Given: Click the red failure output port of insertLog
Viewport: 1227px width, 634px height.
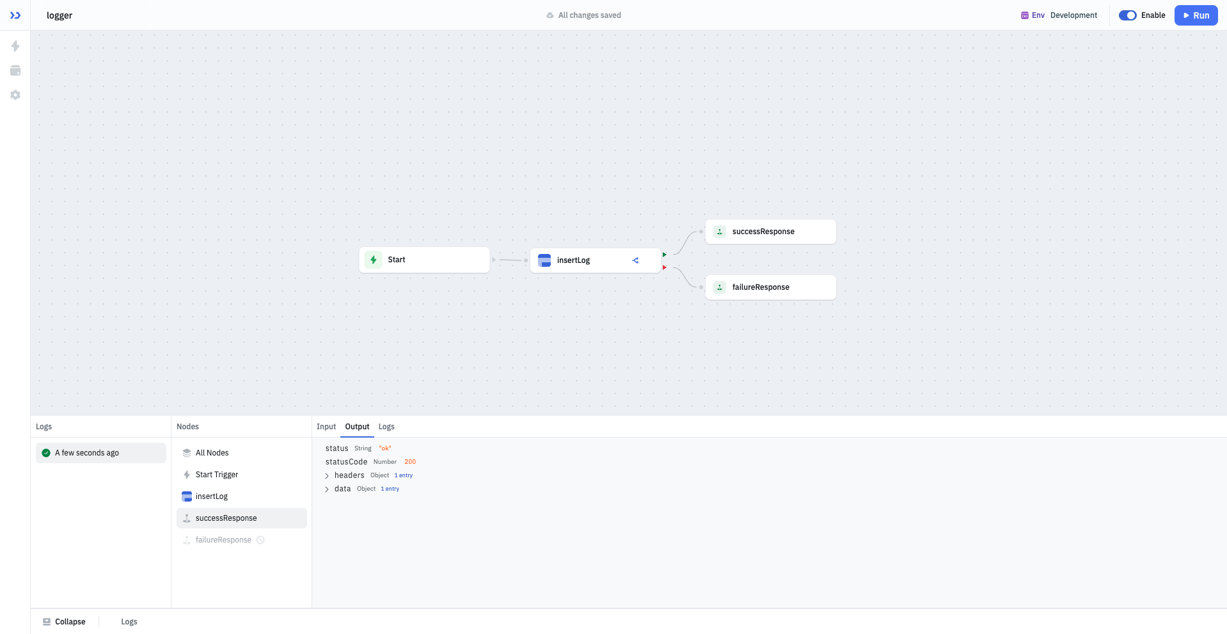Looking at the screenshot, I should click(x=665, y=267).
